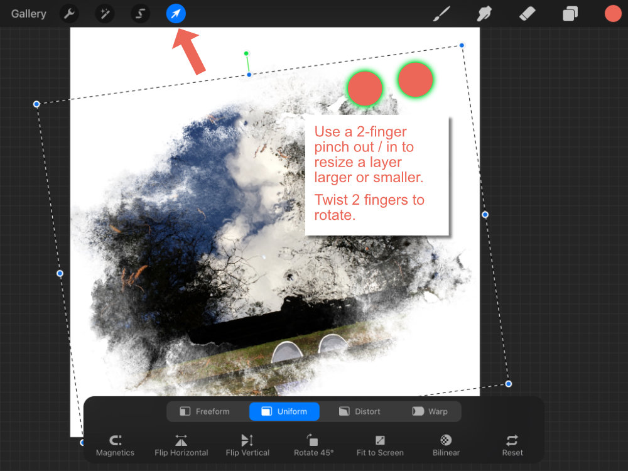The width and height of the screenshot is (628, 471).
Task: Fit layer to screen
Action: click(380, 445)
